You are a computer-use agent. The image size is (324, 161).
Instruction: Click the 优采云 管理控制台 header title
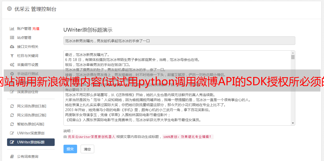(x=35, y=9)
